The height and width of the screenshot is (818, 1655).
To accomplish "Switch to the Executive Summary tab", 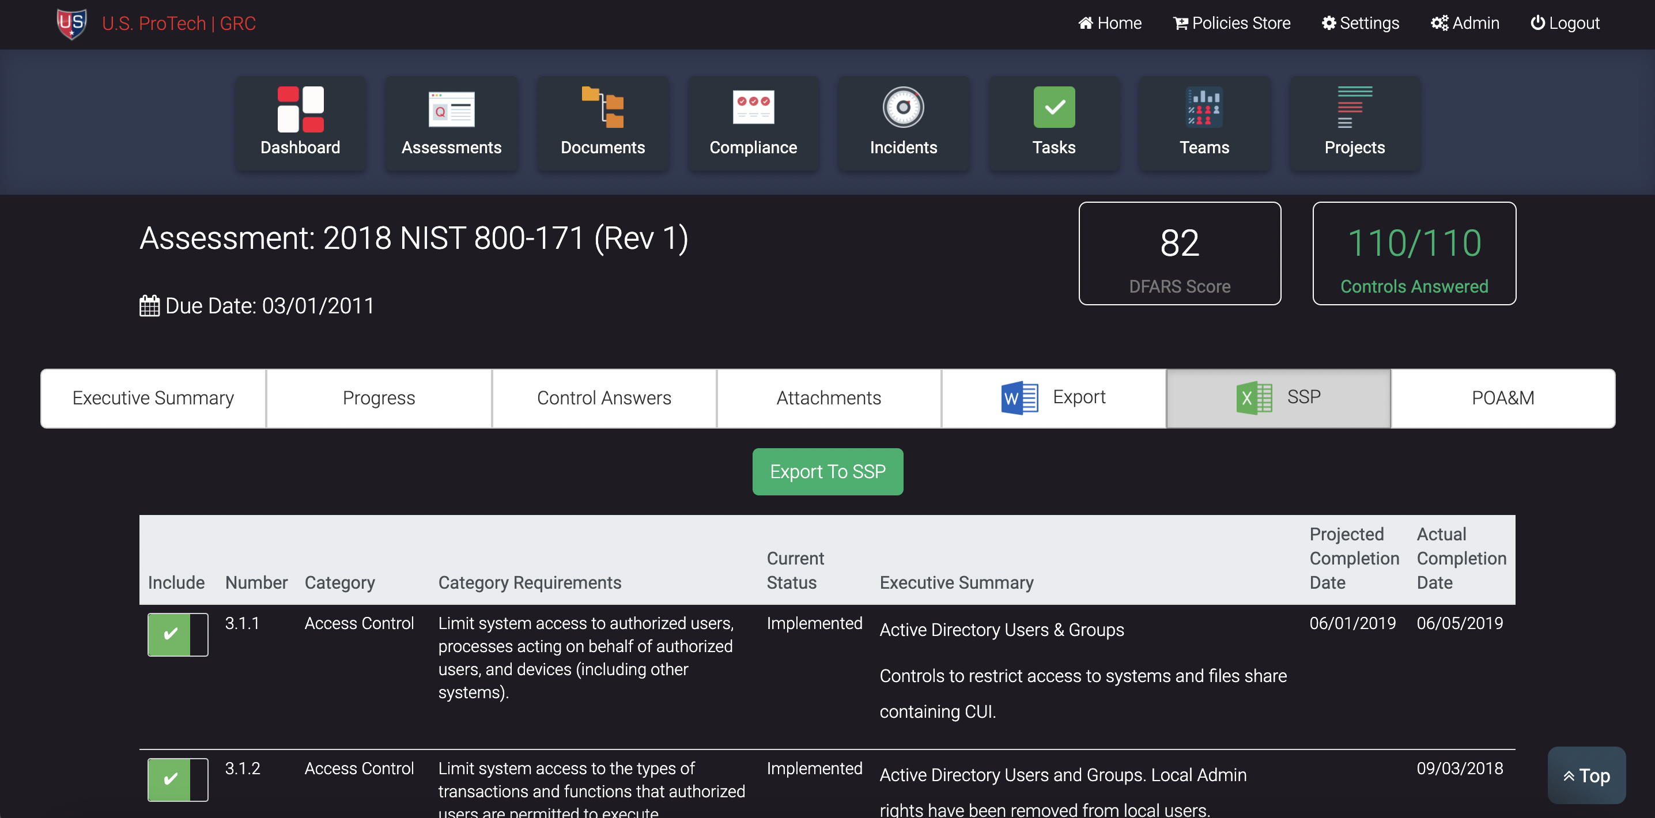I will (153, 397).
